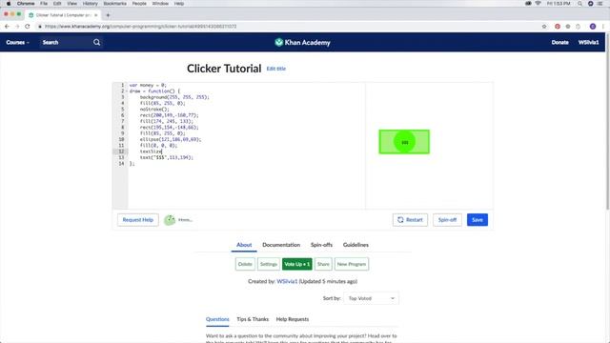610x343 pixels.
Task: Save the program
Action: tap(478, 220)
